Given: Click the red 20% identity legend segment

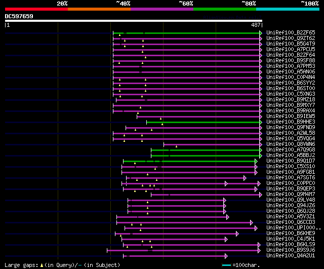Looking at the screenshot, I should (36, 9).
